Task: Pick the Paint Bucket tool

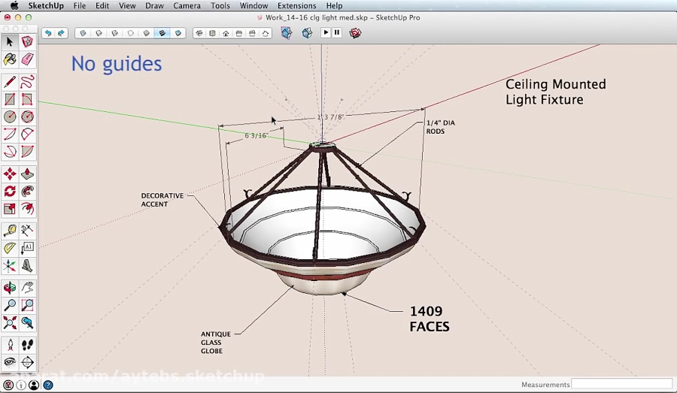Action: [10, 59]
